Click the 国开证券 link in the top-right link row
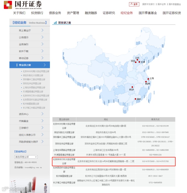This screenshot has width=187, height=193. point(162,4)
